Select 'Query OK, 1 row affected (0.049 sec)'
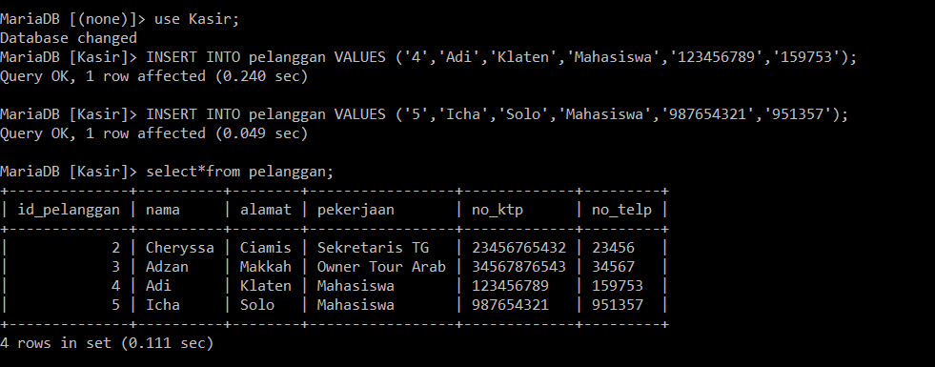935x367 pixels. pos(153,133)
